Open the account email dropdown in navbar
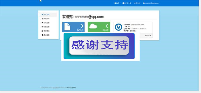 151,3
